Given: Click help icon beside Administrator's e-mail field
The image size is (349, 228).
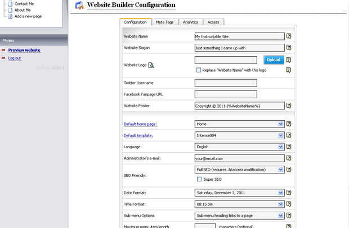Looking at the screenshot, I should click(x=288, y=158).
